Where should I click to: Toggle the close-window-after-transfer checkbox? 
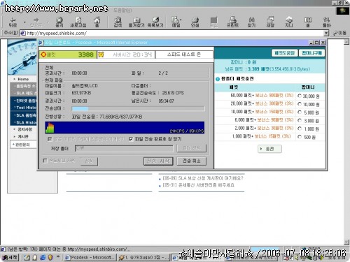tap(131, 139)
